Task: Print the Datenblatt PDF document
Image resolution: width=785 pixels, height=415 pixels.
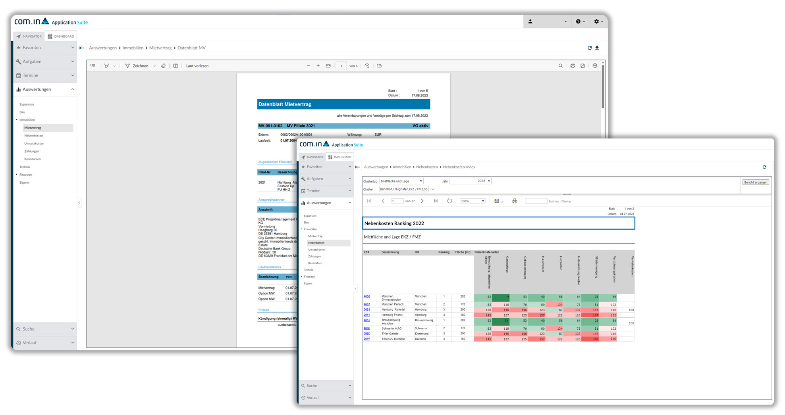Action: pyautogui.click(x=573, y=66)
